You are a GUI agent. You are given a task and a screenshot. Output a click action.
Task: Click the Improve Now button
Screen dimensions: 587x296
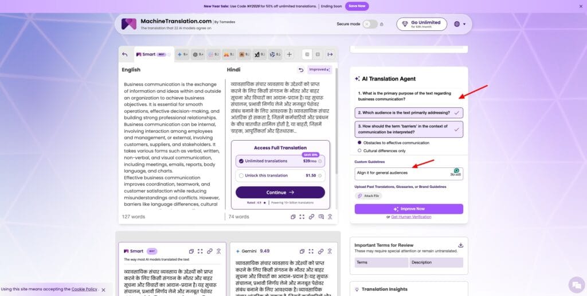(x=409, y=209)
